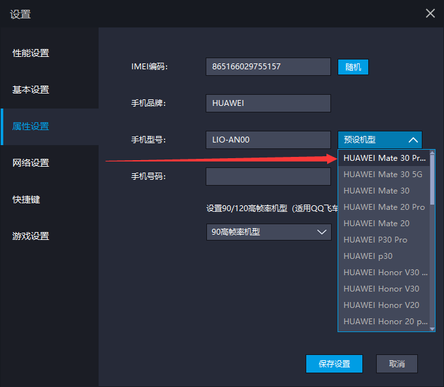Screen dimensions: 444x387
Task: Switch to 基本设置 tab
Action: tap(31, 90)
